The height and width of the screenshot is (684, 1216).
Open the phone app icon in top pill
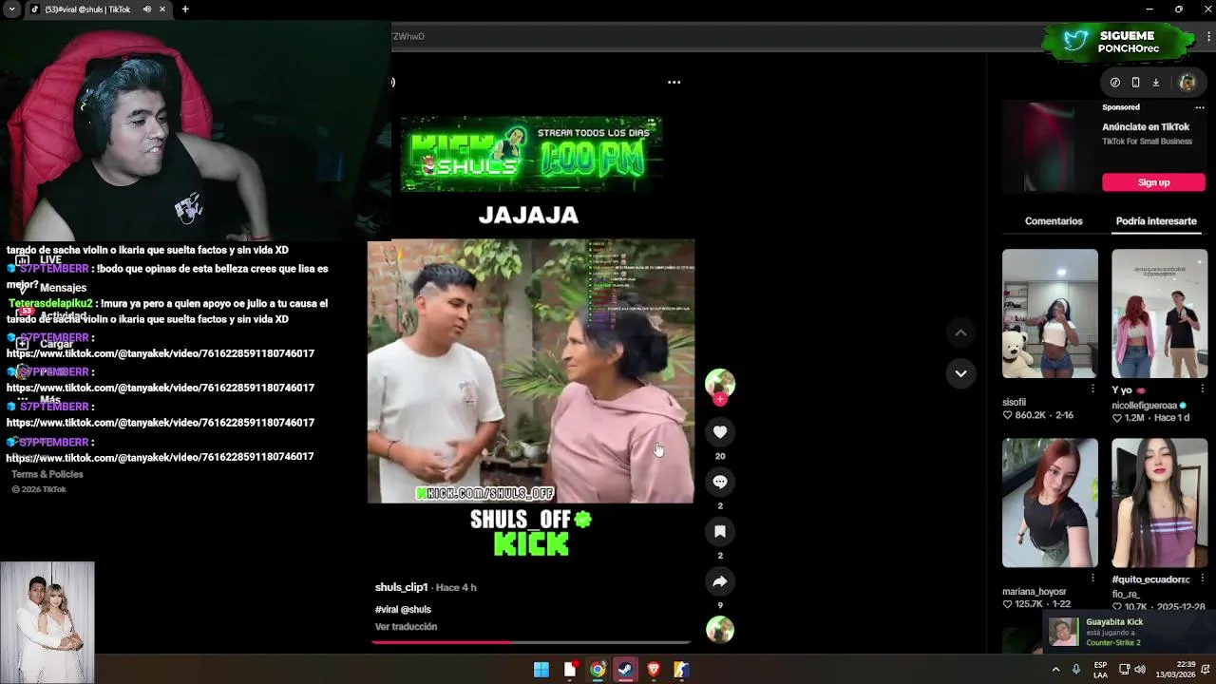tap(1135, 83)
